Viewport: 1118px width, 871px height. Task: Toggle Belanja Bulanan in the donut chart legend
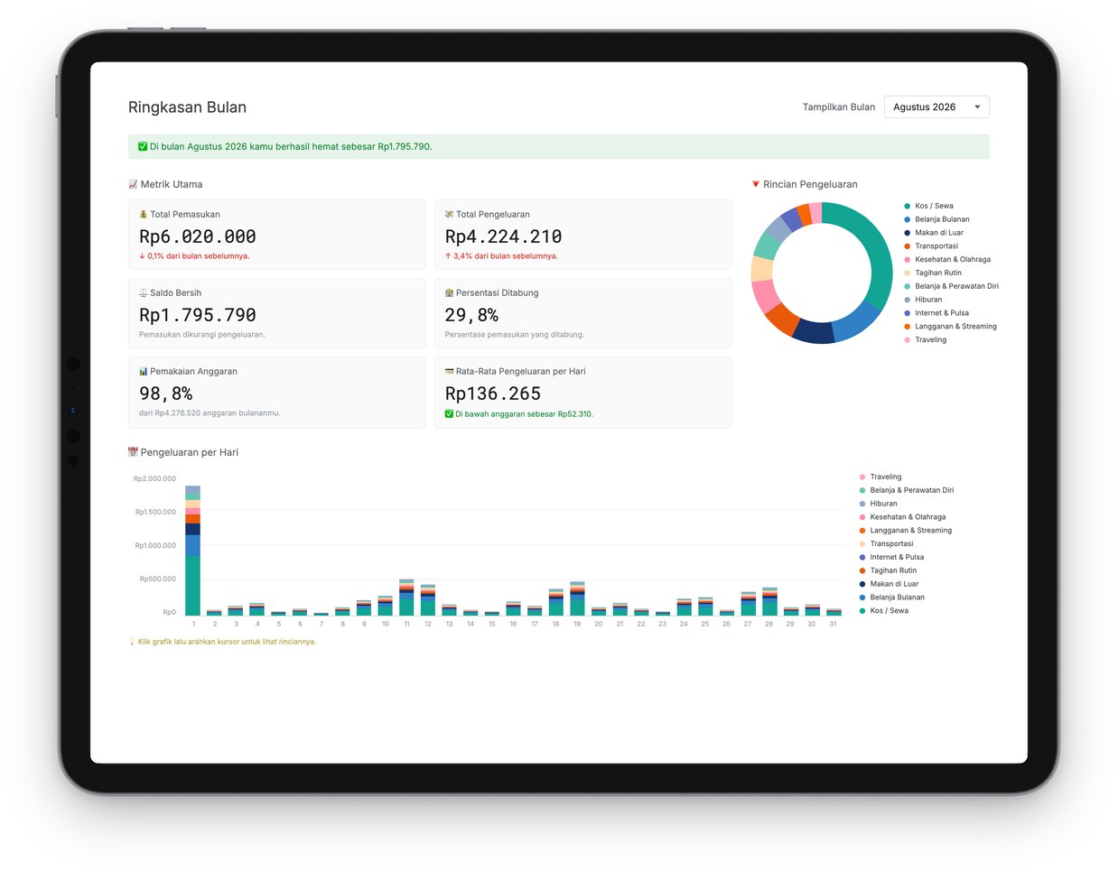(936, 219)
